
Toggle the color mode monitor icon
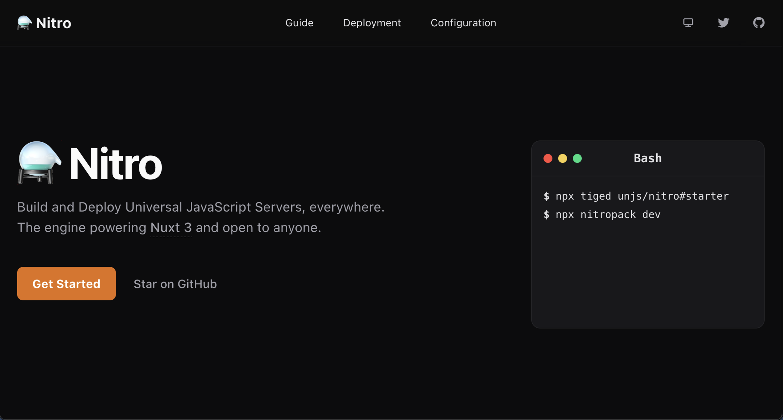point(688,23)
